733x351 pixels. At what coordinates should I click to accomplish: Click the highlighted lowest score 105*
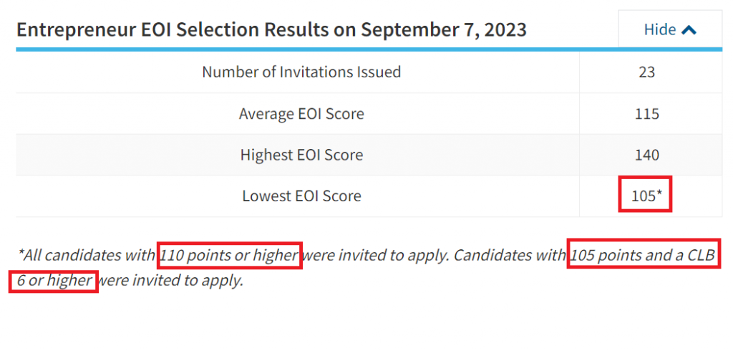tap(646, 194)
